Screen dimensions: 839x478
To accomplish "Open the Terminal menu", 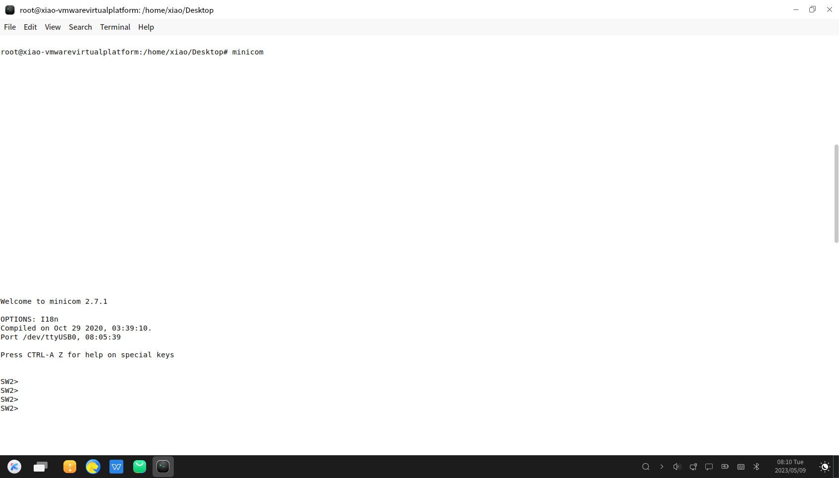I will coord(115,27).
